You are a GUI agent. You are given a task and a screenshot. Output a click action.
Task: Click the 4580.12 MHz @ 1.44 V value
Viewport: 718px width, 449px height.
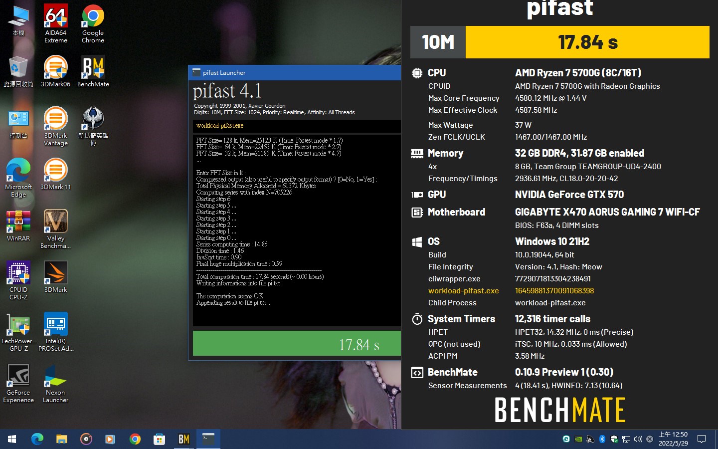(x=550, y=98)
